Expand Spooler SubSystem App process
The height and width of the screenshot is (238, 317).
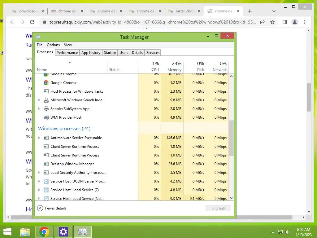point(39,109)
